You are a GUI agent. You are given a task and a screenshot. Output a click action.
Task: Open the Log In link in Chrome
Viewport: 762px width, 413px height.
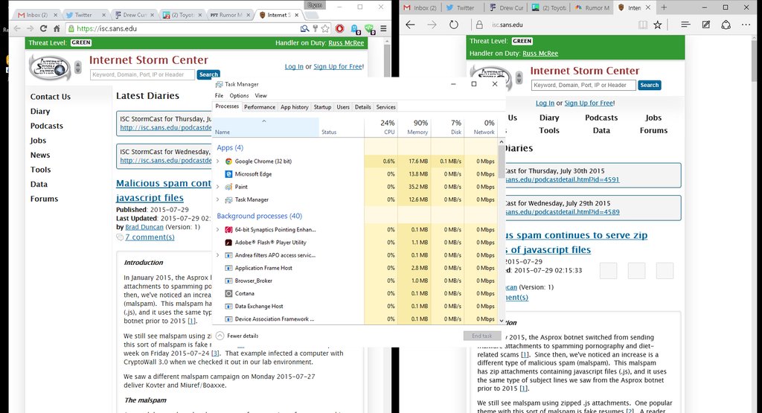(x=294, y=66)
